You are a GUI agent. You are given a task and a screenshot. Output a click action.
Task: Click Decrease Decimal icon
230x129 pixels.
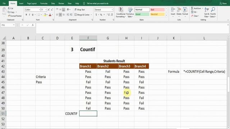coord(112,15)
